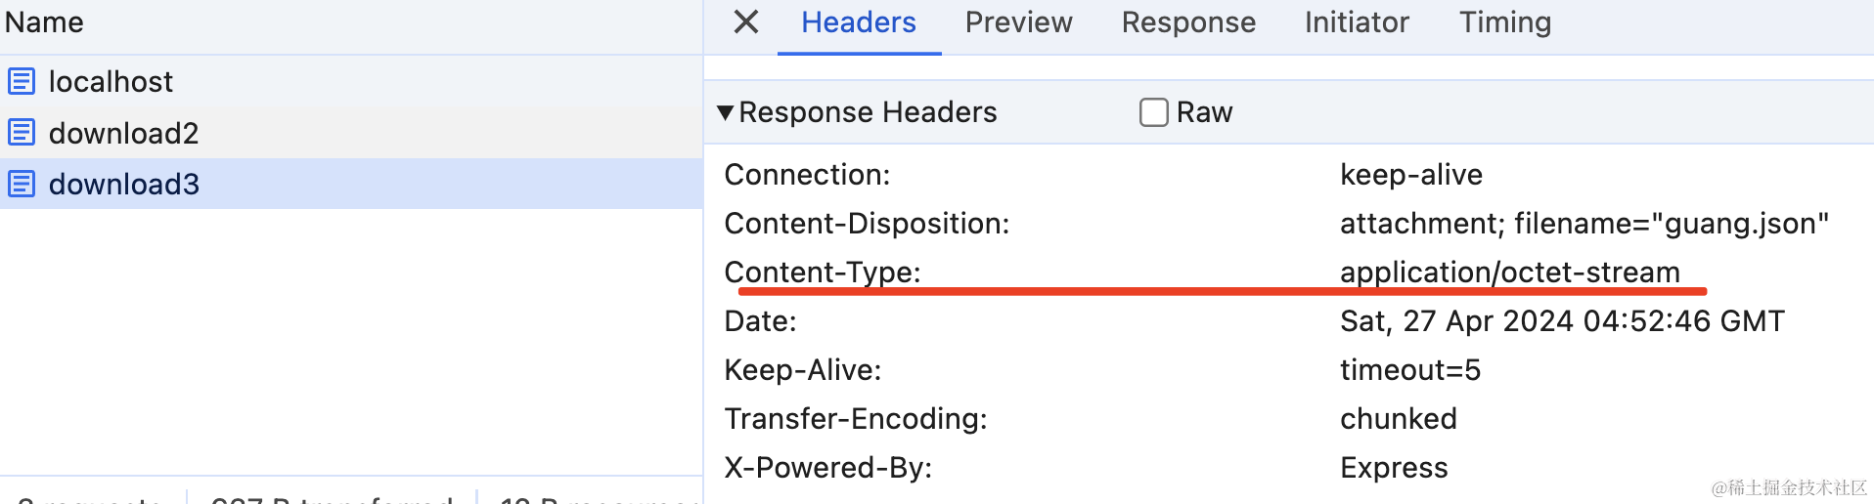Image resolution: width=1874 pixels, height=504 pixels.
Task: Switch to the Preview tab
Action: [1018, 22]
